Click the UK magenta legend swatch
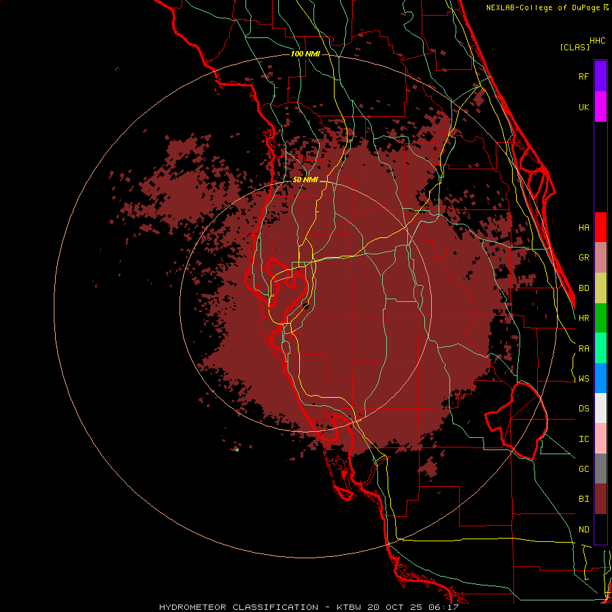Image resolution: width=612 pixels, height=612 pixels. coord(600,106)
